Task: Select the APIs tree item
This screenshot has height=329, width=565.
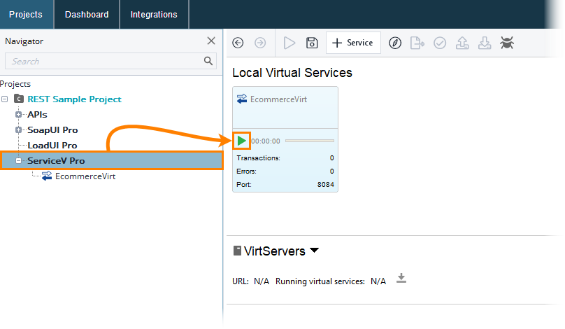Action: click(38, 114)
